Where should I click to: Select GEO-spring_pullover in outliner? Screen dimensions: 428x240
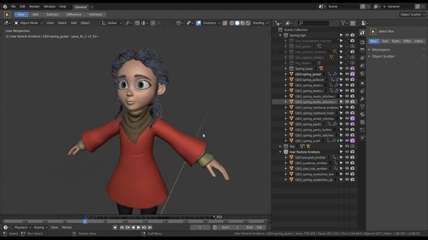(x=310, y=80)
